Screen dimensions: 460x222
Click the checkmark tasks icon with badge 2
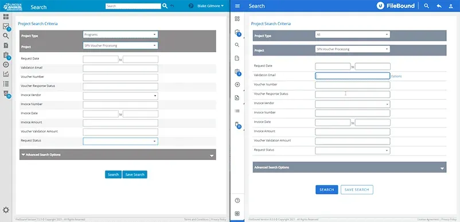6,27
